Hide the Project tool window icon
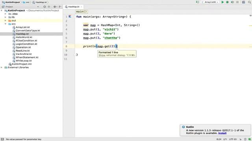Screen dimensions: 252x141 click(x=60, y=7)
